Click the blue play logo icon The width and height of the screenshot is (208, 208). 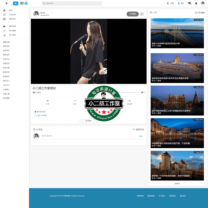pos(16,3)
